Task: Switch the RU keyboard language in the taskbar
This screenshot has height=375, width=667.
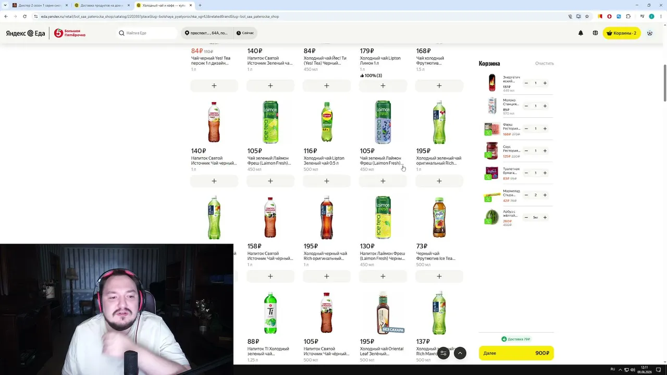Action: pos(613,369)
